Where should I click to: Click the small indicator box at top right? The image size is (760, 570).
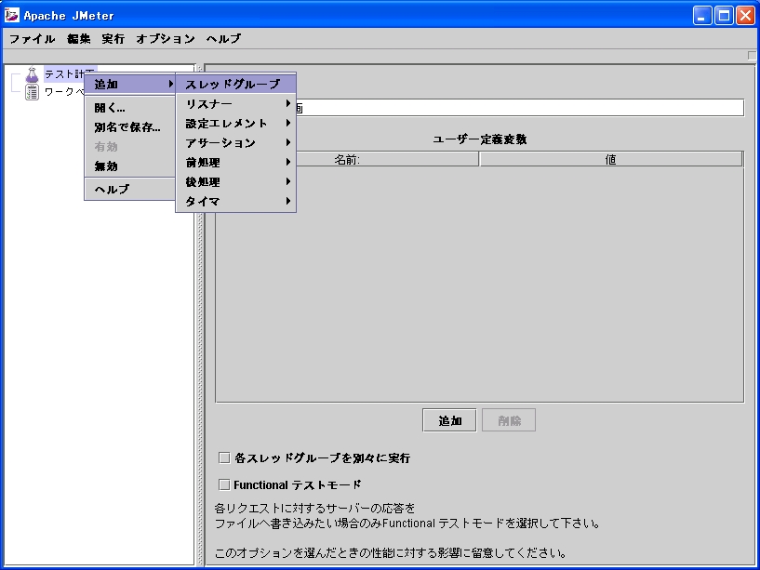point(752,56)
